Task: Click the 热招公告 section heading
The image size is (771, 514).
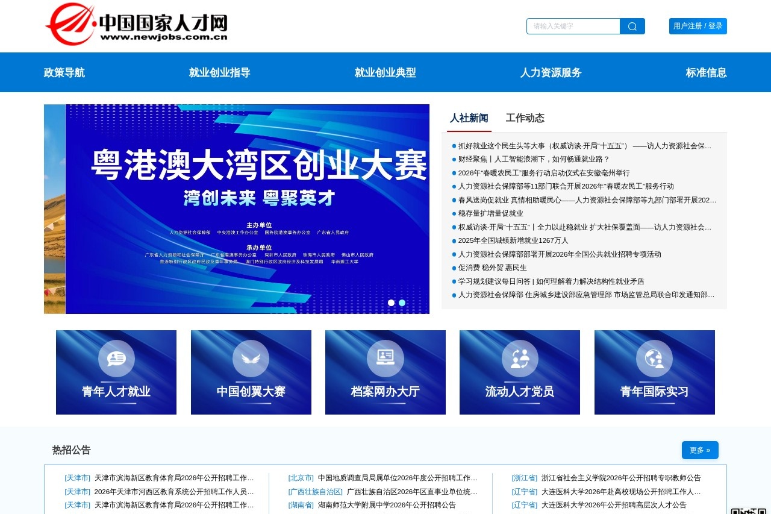Action: pyautogui.click(x=72, y=450)
